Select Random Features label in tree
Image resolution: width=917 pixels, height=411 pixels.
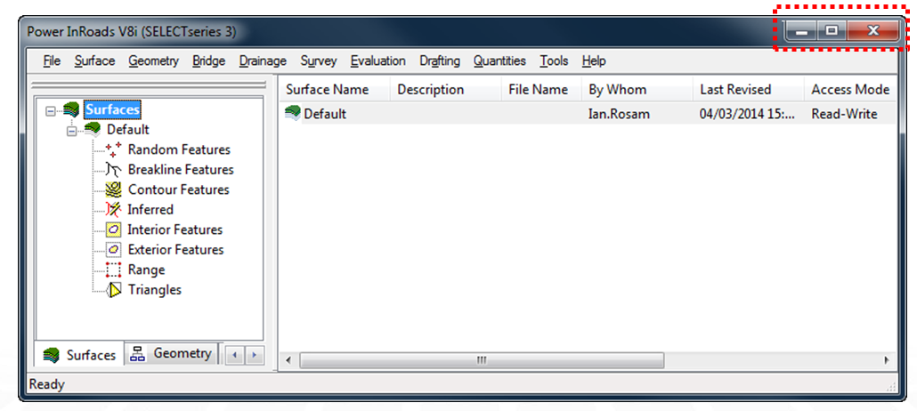pos(179,149)
